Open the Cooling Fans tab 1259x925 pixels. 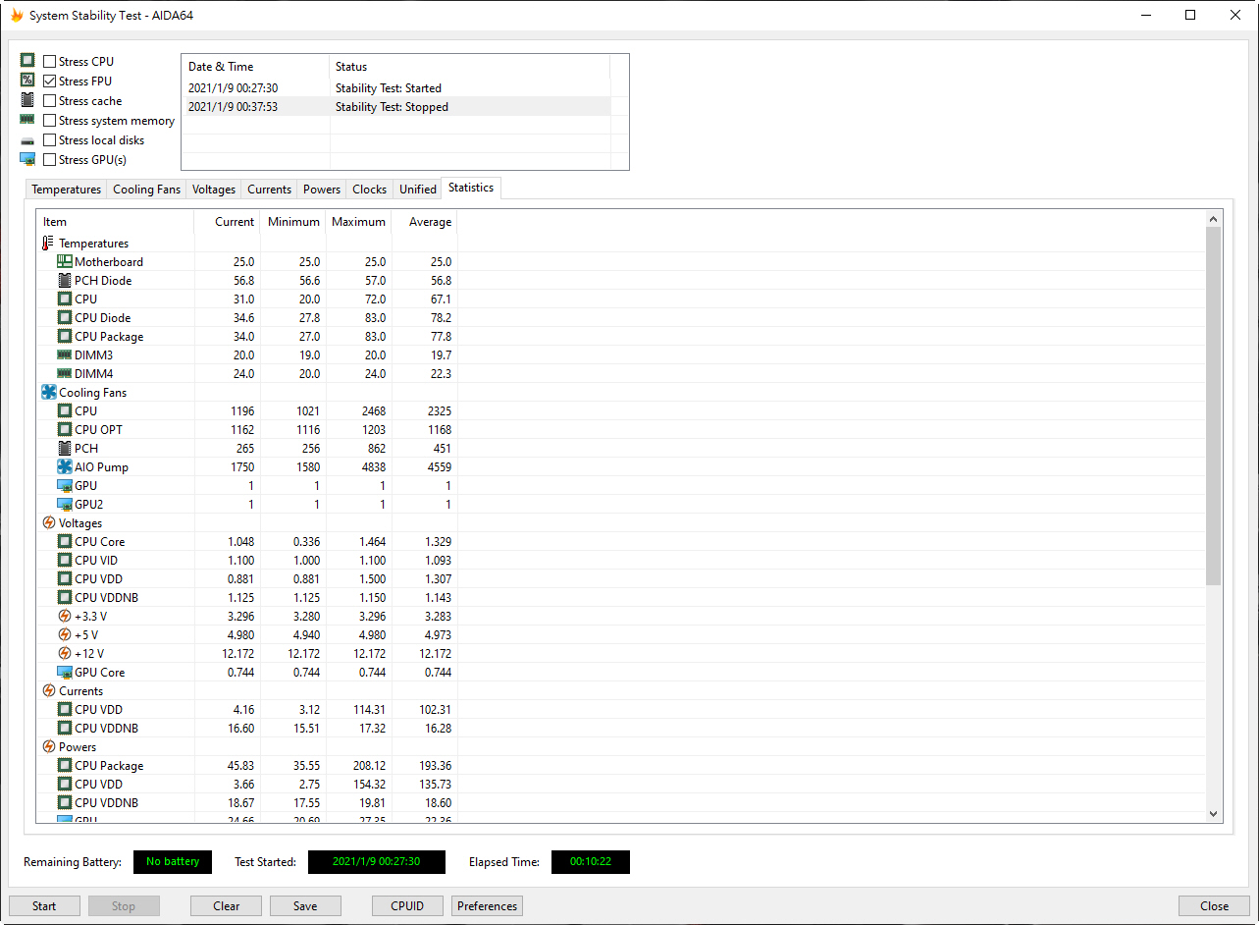[146, 190]
